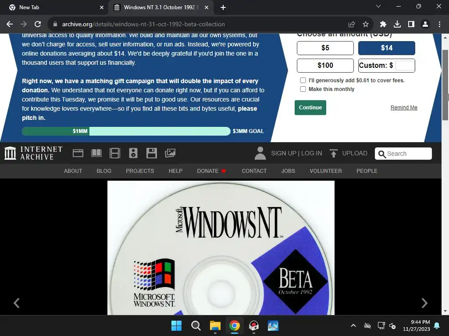Image resolution: width=449 pixels, height=336 pixels.
Task: Open the Texts book icon
Action: tap(96, 153)
